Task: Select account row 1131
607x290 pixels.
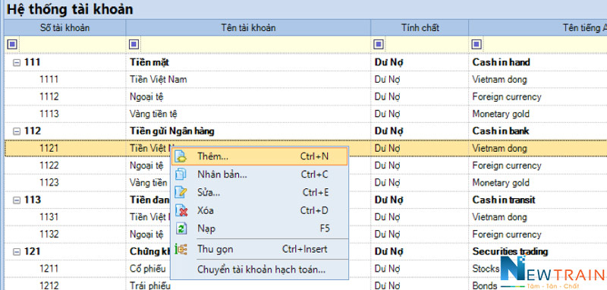Action: pyautogui.click(x=306, y=217)
